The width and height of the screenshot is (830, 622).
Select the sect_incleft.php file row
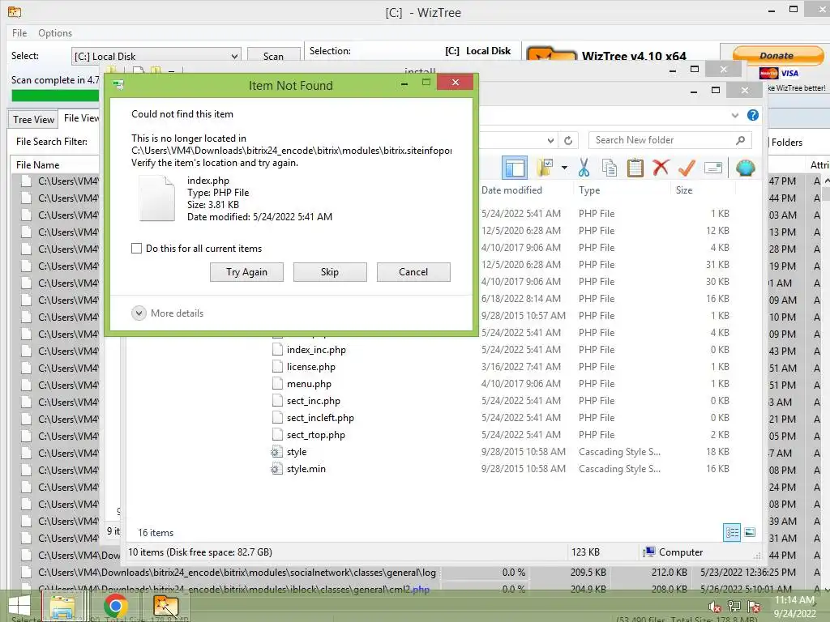(x=501, y=417)
